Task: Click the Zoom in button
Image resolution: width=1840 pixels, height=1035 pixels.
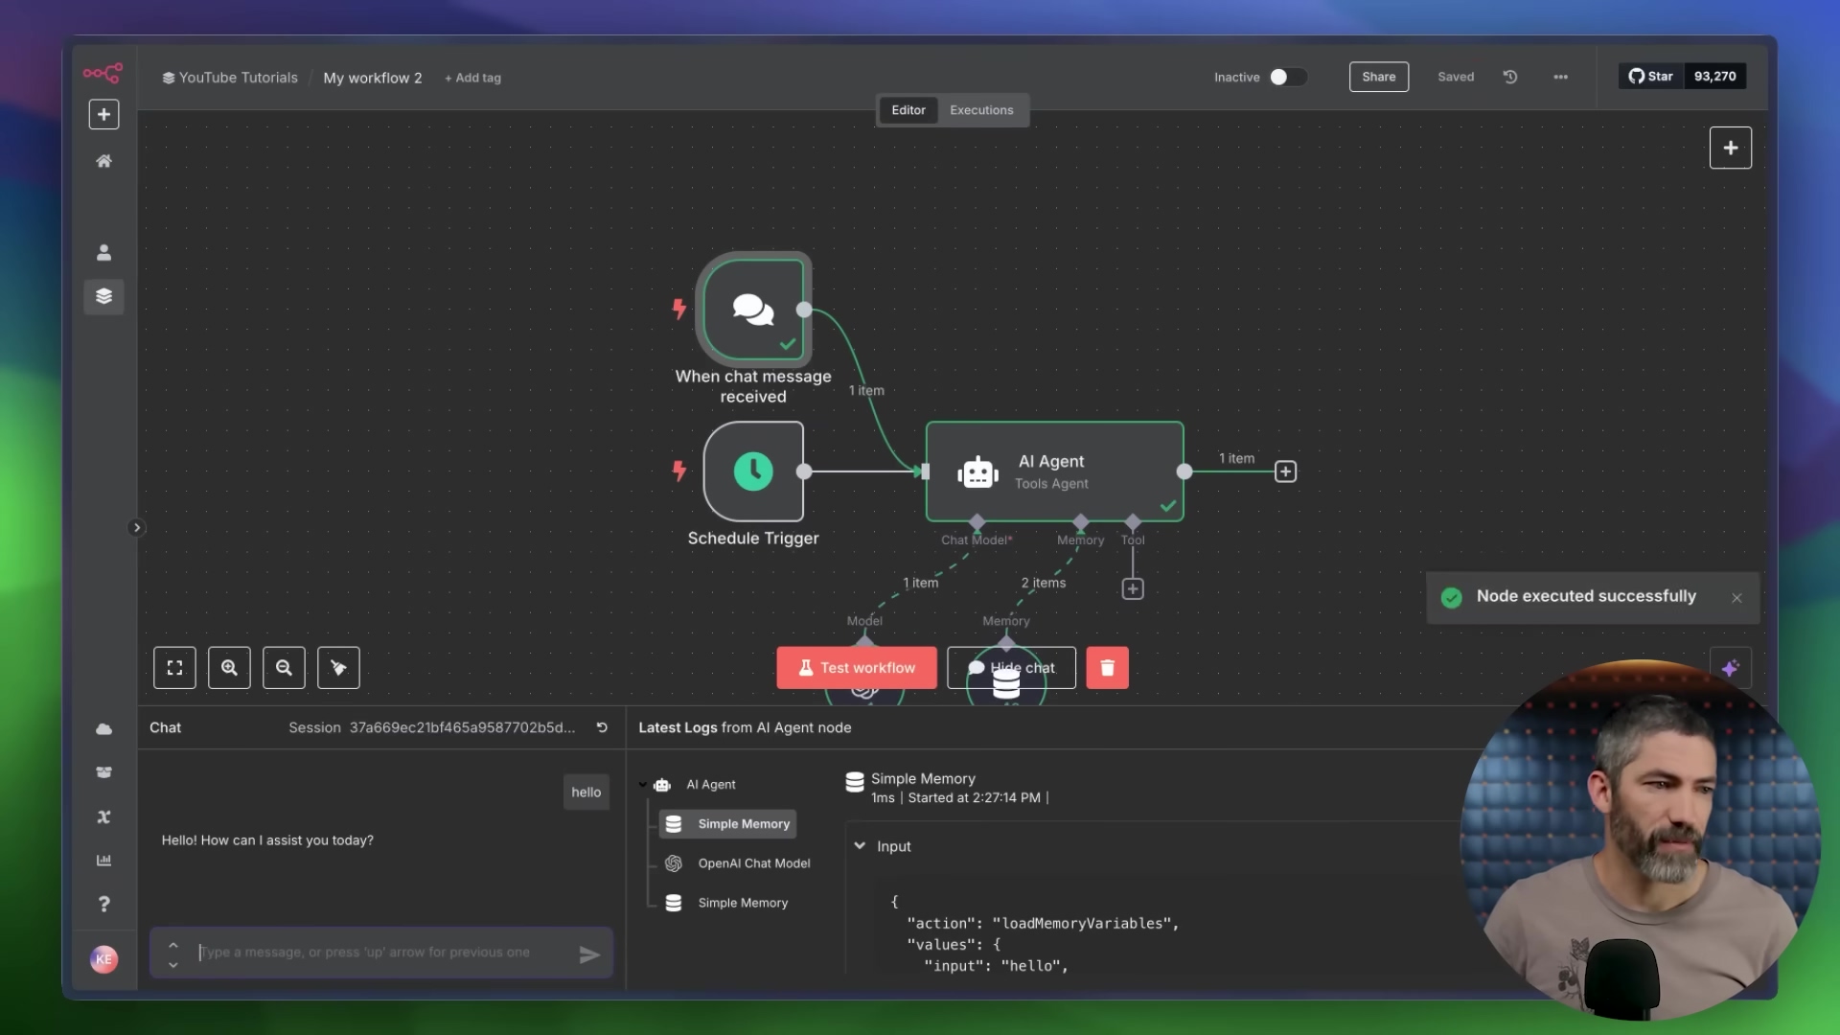Action: click(x=229, y=668)
